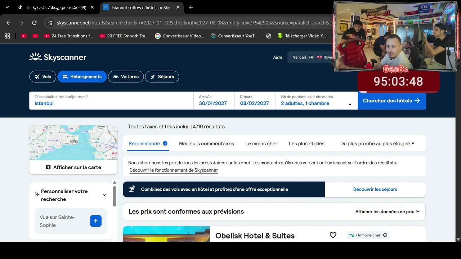Open the second YouTube bookmark icon
This screenshot has height=259, width=461.
click(35, 36)
